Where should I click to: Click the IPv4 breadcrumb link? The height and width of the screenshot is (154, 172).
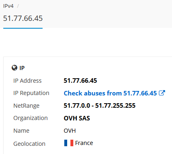click(x=8, y=6)
